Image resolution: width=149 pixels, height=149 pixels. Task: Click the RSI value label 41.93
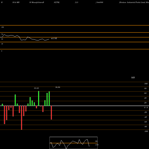point(54,38)
